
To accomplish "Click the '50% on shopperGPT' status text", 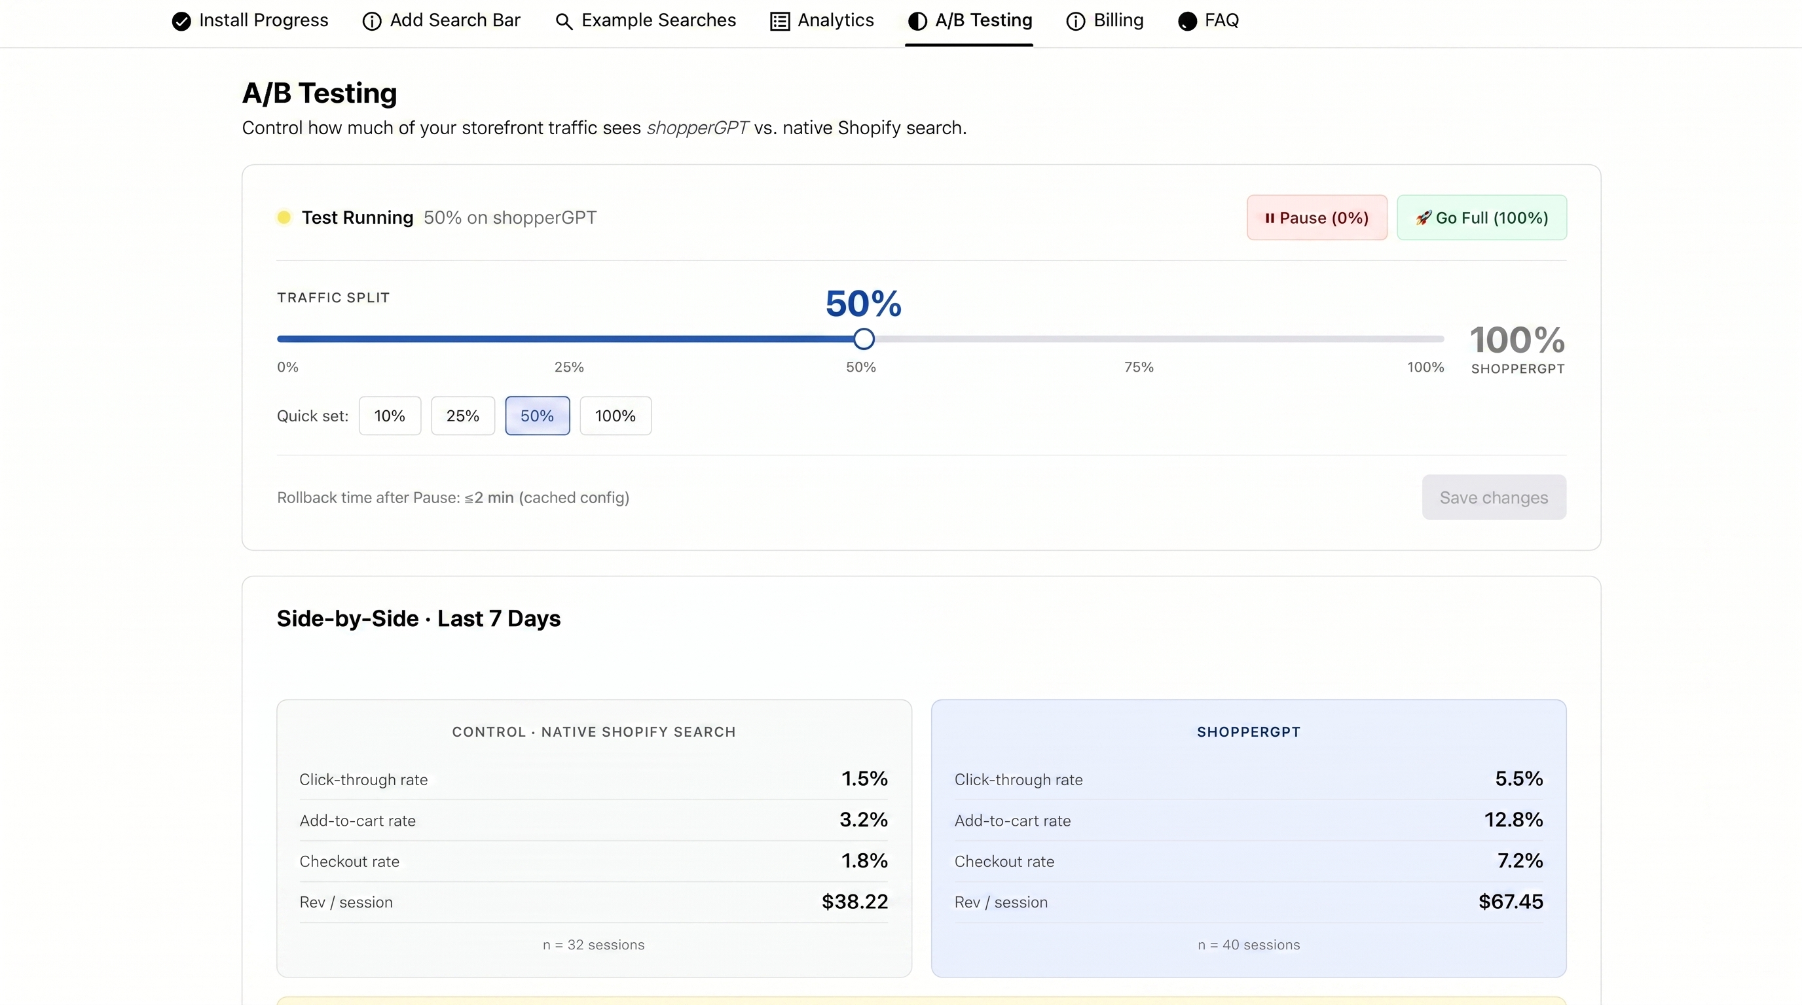I will 510,217.
